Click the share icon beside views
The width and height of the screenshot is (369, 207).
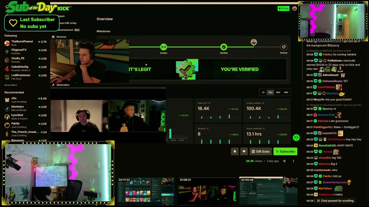click(284, 161)
